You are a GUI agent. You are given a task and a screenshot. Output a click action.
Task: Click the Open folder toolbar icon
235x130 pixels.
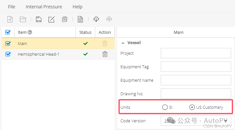pos(23,19)
